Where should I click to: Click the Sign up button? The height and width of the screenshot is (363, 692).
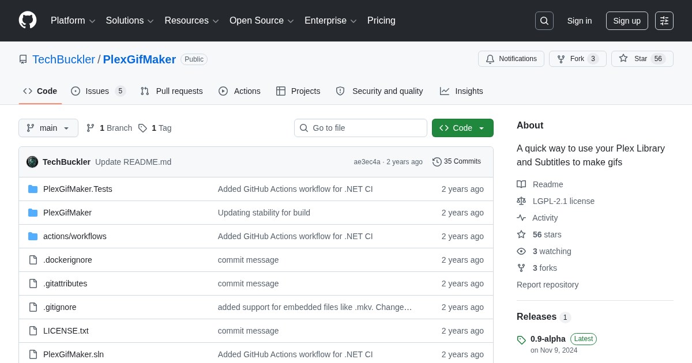(x=627, y=21)
